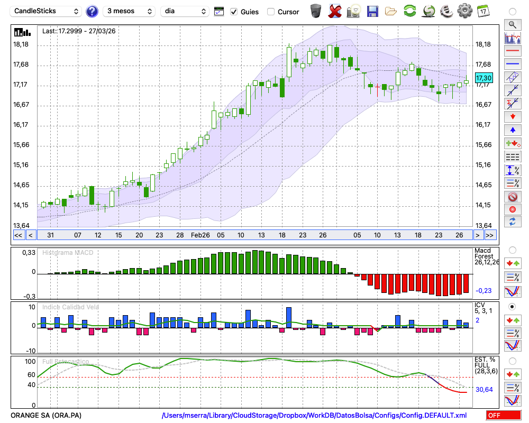This screenshot has height=423, width=529.
Task: Select the radio button beside Macd Forest panel
Action: [512, 250]
